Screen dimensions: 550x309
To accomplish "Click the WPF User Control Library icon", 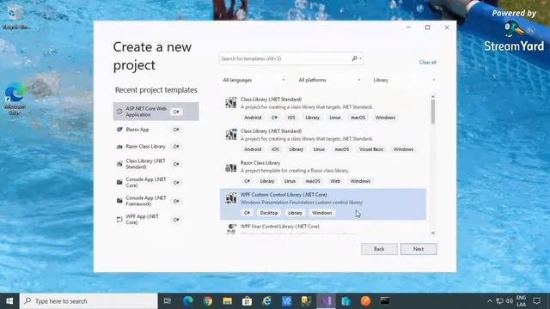I will 231,229.
